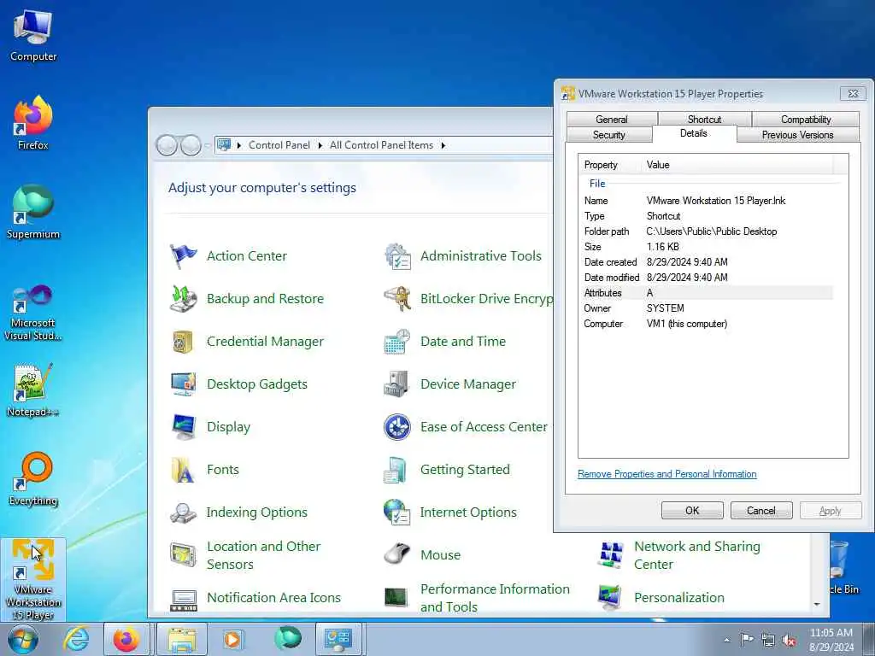This screenshot has width=875, height=656.
Task: Click the Getting Started icon
Action: pos(396,470)
